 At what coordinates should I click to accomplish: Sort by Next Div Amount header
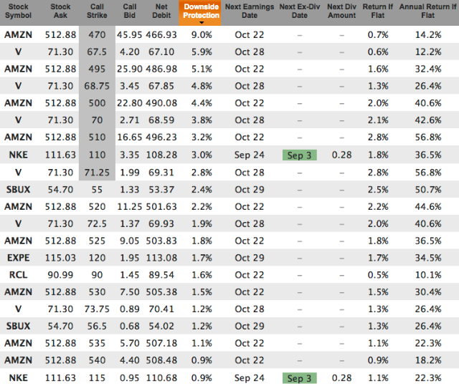(x=341, y=11)
